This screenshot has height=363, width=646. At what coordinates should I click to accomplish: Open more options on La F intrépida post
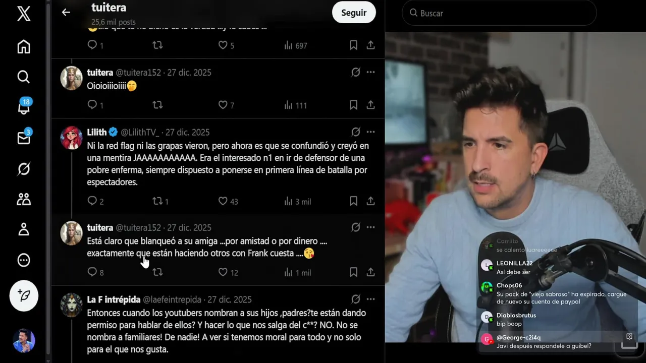click(370, 299)
